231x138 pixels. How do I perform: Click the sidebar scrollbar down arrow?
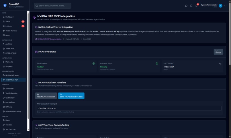[28, 130]
